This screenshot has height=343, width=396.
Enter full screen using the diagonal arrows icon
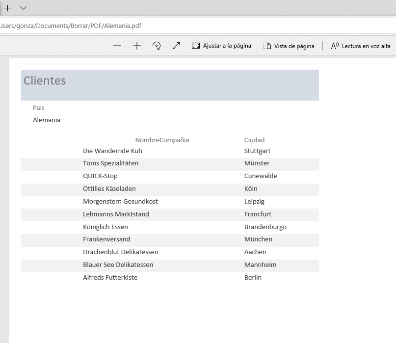[x=176, y=45]
